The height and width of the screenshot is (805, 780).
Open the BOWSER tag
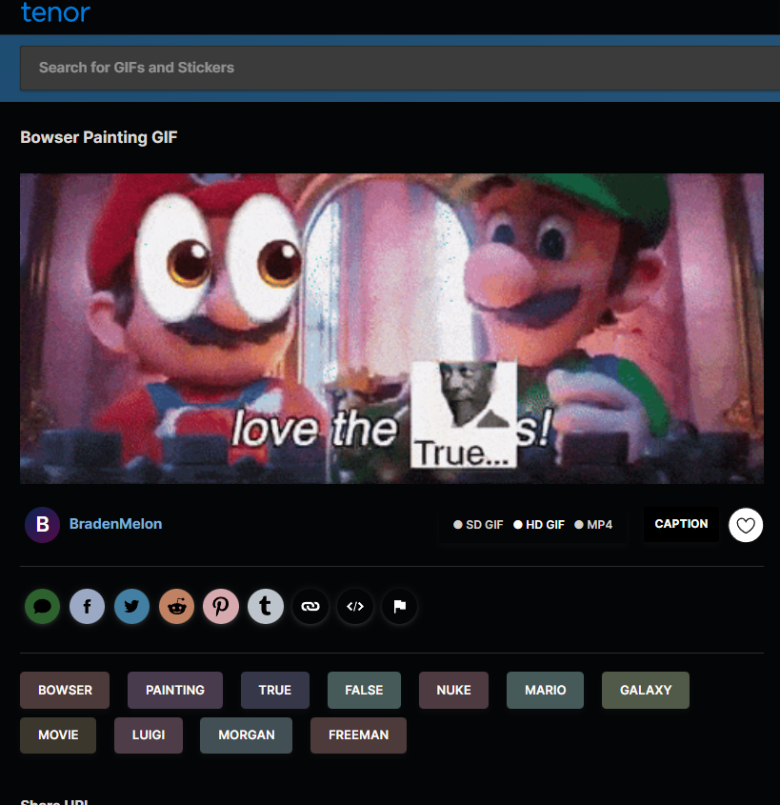65,690
